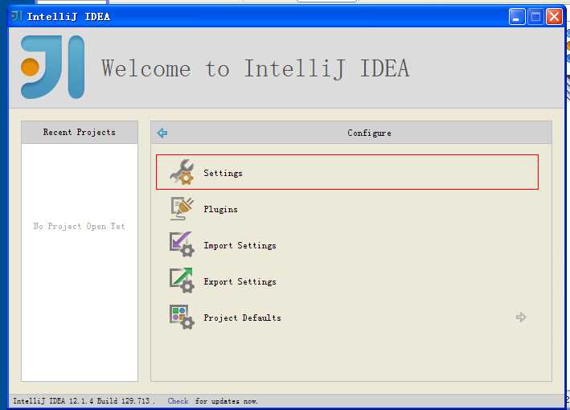
Task: Open the Plugins entry label
Action: (220, 209)
